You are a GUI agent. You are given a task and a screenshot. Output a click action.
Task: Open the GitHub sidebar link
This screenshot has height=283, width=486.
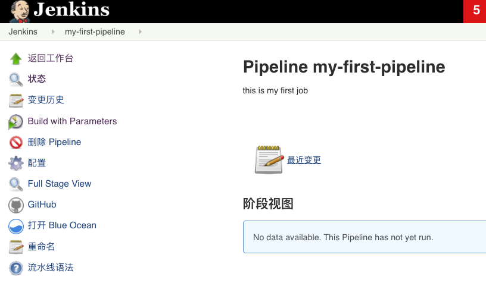42,205
